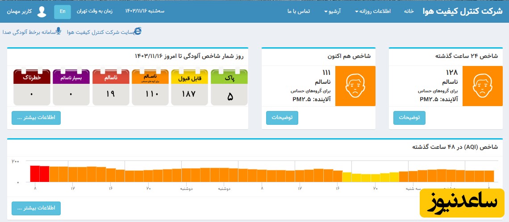Open the تماس با ما menu item

point(299,11)
